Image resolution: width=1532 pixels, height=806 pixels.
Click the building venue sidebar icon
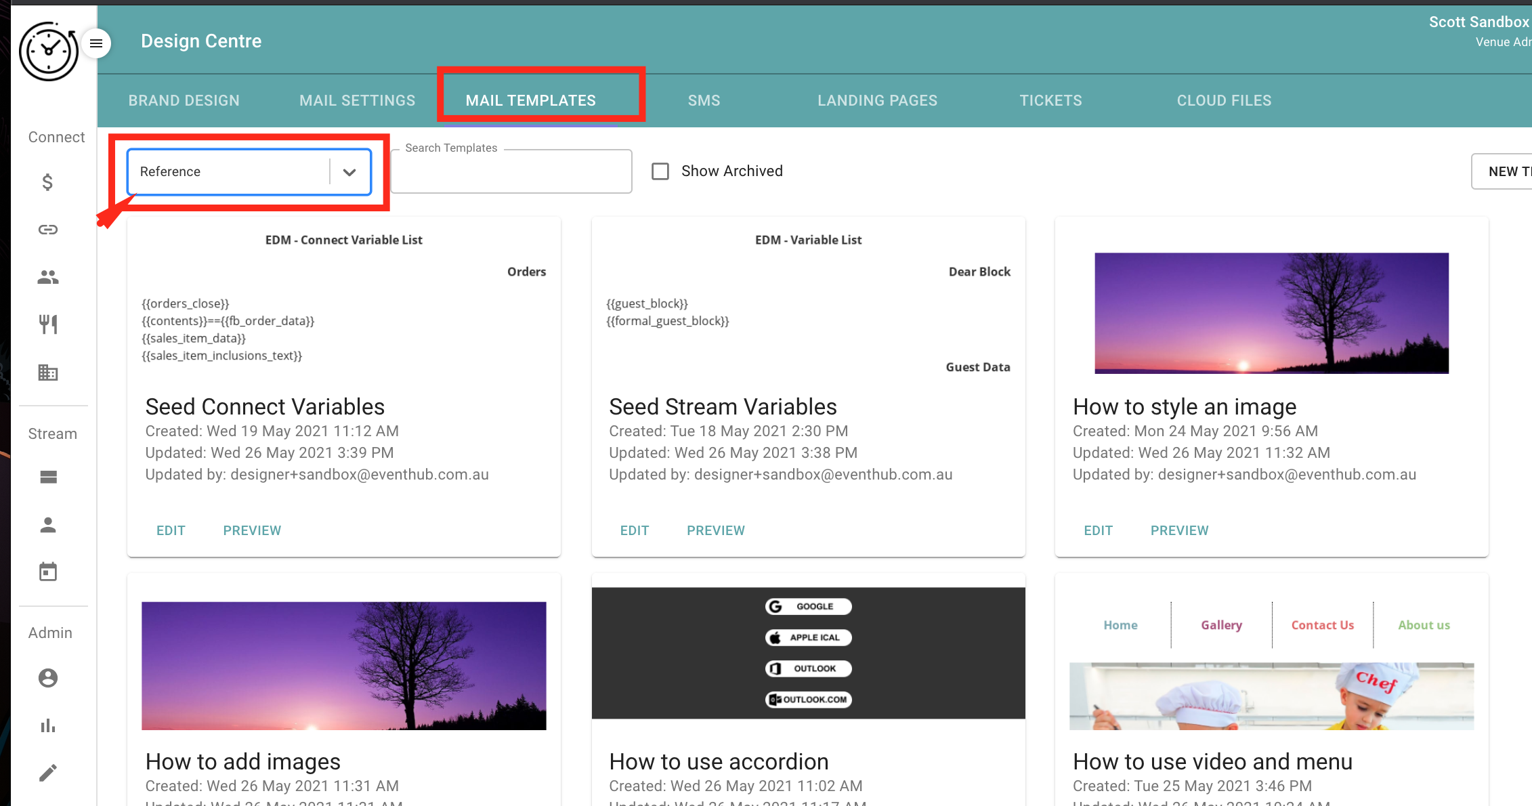click(x=47, y=373)
